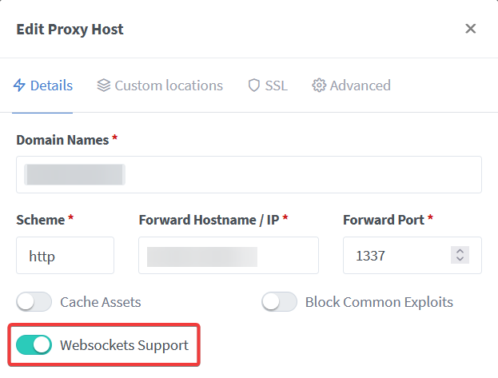The width and height of the screenshot is (498, 378).
Task: Decrement Forward Port with the down arrow
Action: click(x=460, y=260)
